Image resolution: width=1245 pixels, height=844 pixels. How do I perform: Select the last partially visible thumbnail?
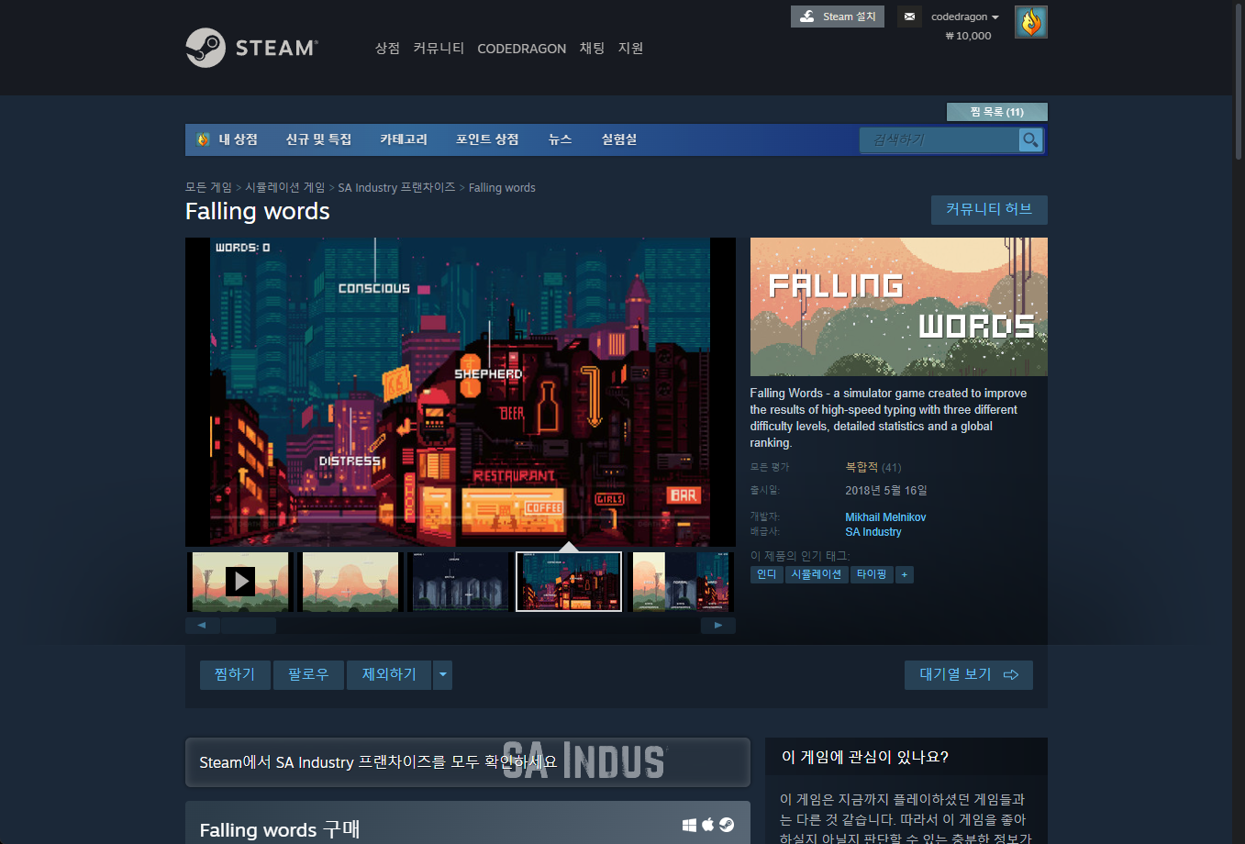[681, 581]
